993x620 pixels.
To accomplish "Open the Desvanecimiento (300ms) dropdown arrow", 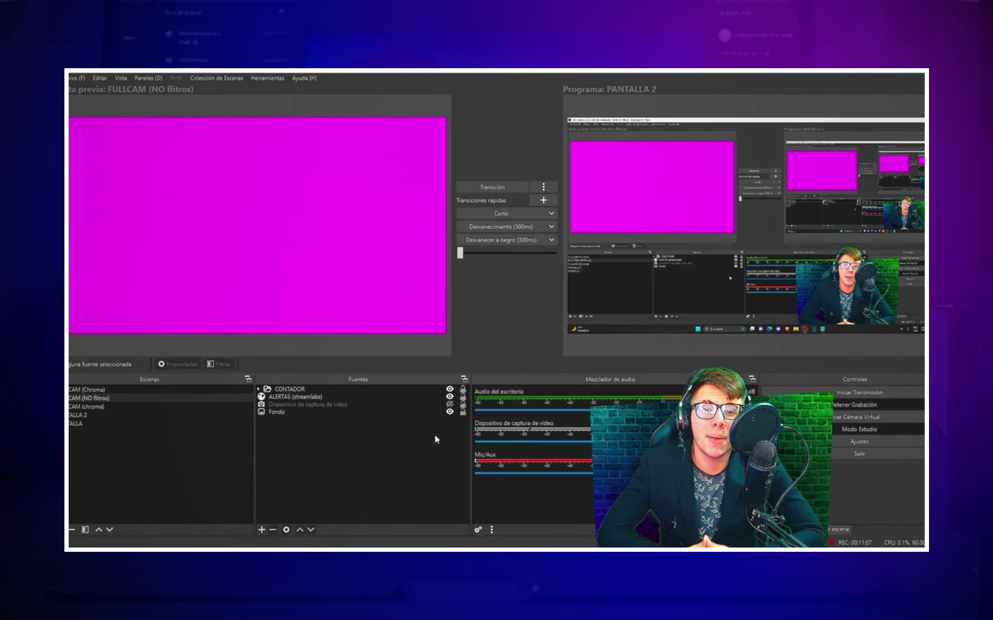I will 552,226.
